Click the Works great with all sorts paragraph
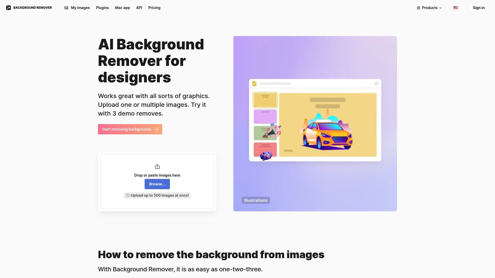Screen dimensions: 495x278 [x=154, y=105]
